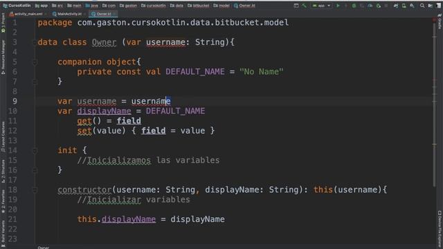443x249 pixels.
Task: Close the MainActivity.kt tab
Action: pyautogui.click(x=84, y=14)
